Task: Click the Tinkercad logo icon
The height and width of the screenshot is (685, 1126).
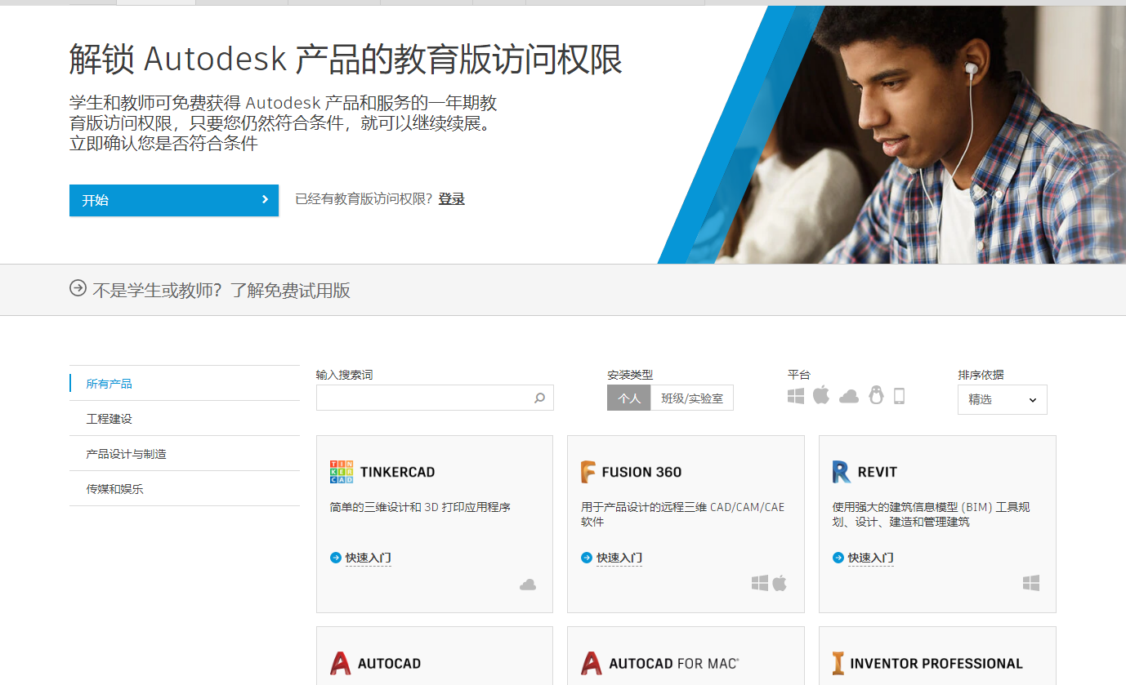Action: point(341,472)
